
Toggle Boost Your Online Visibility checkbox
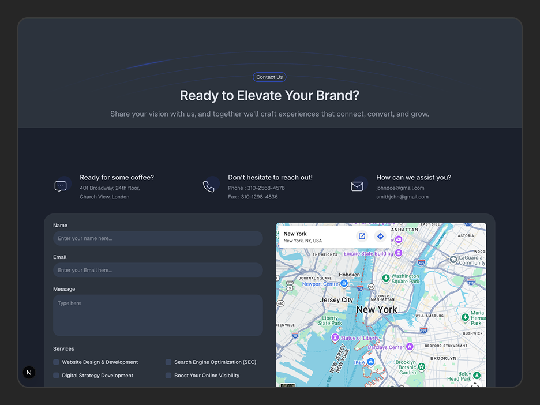[168, 376]
